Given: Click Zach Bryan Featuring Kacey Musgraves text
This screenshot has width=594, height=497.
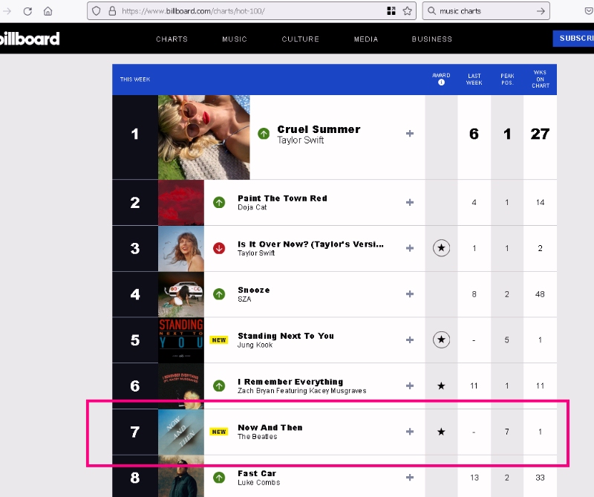Looking at the screenshot, I should coord(302,391).
